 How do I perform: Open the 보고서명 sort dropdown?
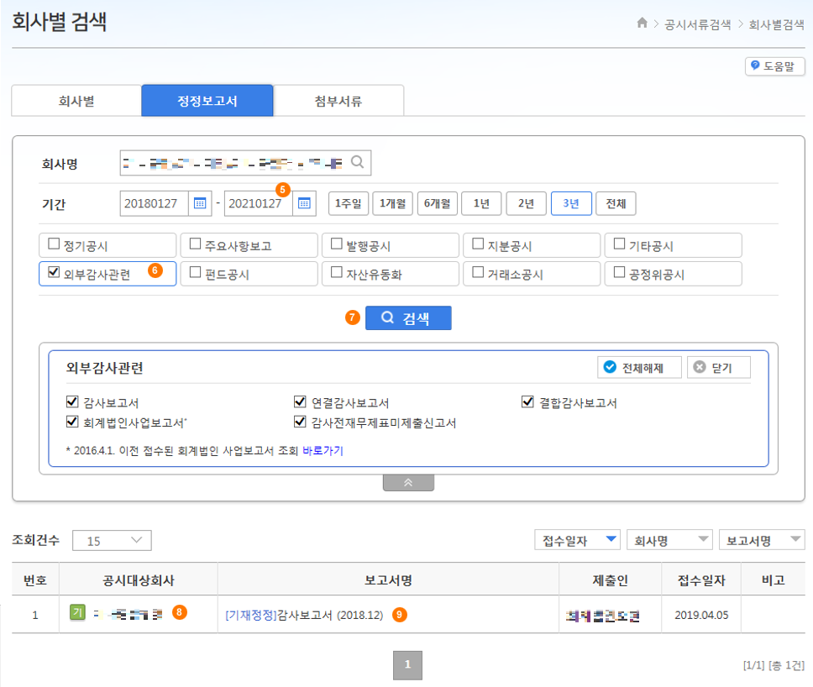[x=762, y=540]
